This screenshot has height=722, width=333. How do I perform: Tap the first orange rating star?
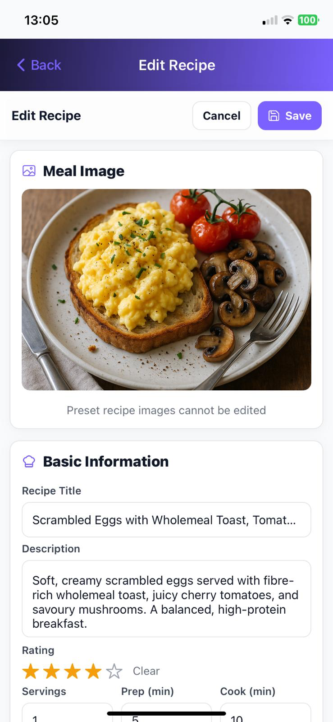(x=30, y=671)
